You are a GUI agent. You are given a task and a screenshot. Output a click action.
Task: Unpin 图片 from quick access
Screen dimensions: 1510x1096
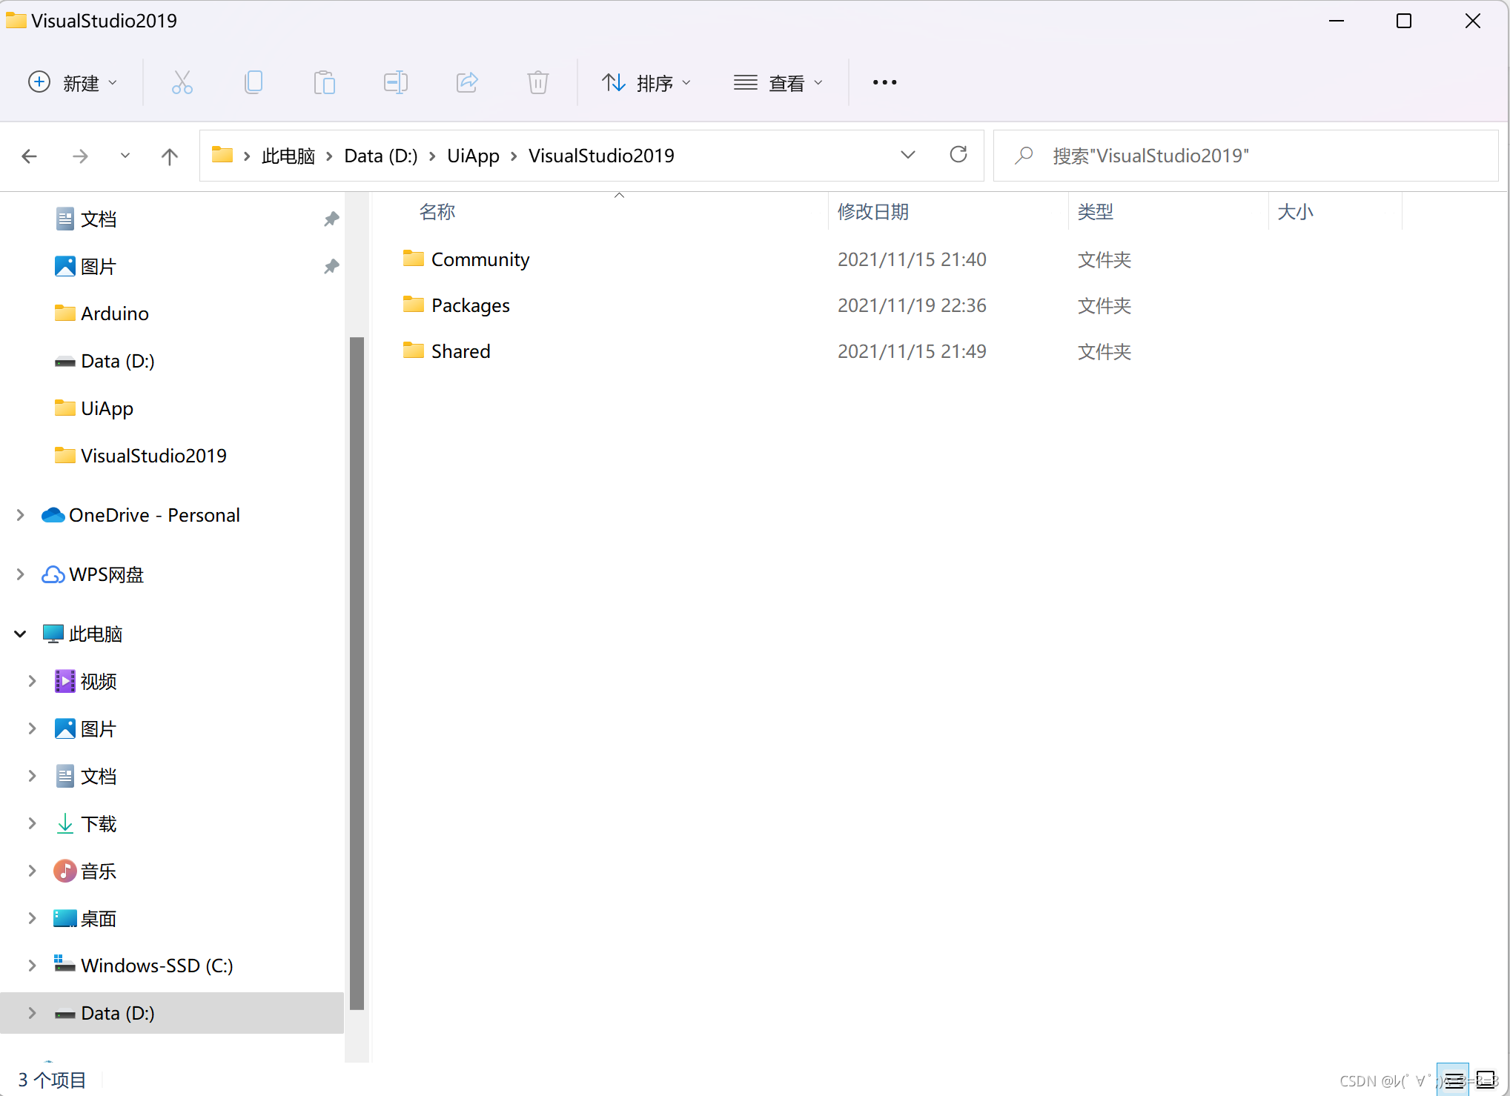click(x=331, y=266)
